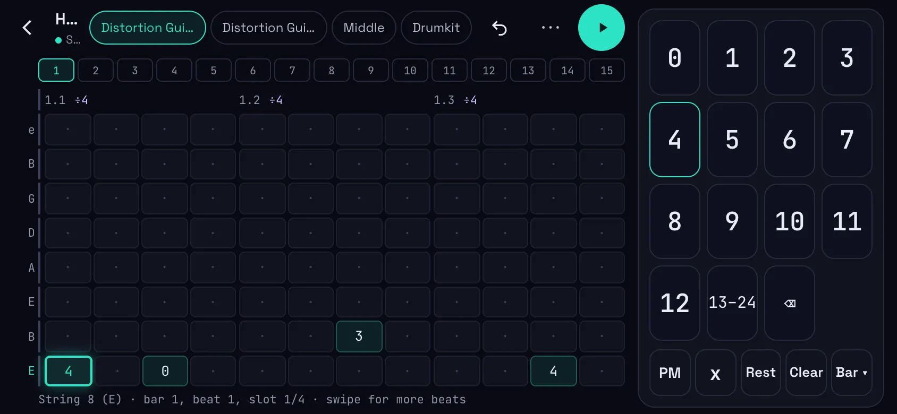Jump to bar 15

pyautogui.click(x=607, y=70)
